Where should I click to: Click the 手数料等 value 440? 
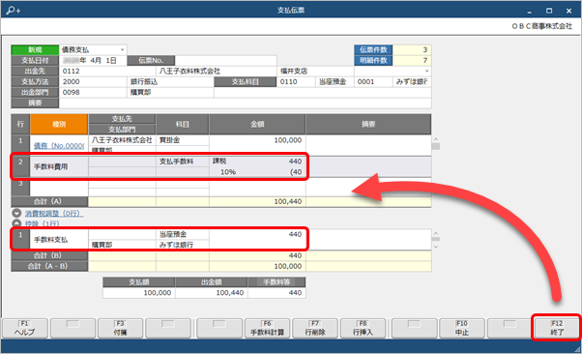click(276, 293)
